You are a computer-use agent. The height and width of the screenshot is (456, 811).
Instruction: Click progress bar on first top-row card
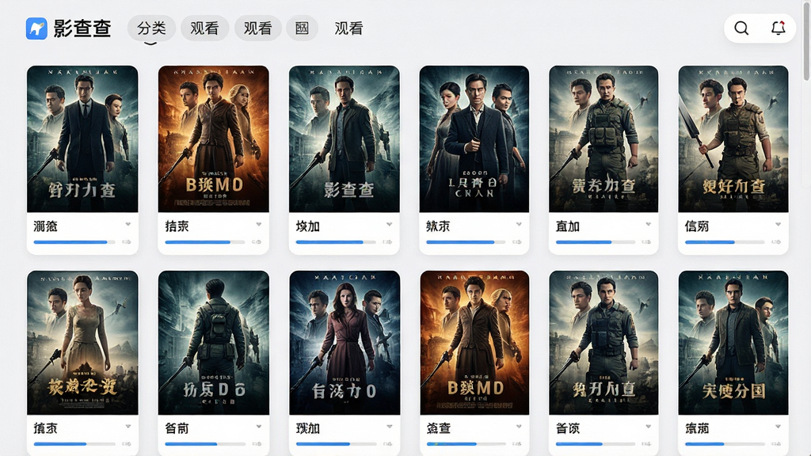click(x=74, y=242)
